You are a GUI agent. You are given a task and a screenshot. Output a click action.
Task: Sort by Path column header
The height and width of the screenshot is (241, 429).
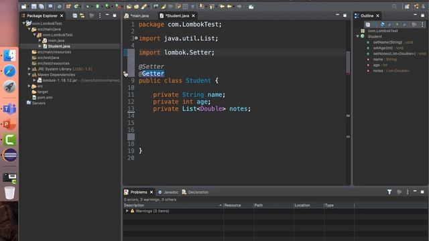click(273, 206)
